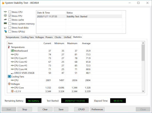Image resolution: width=152 pixels, height=113 pixels.
Task: Click the +3.3 V row label
Action: 17,91
